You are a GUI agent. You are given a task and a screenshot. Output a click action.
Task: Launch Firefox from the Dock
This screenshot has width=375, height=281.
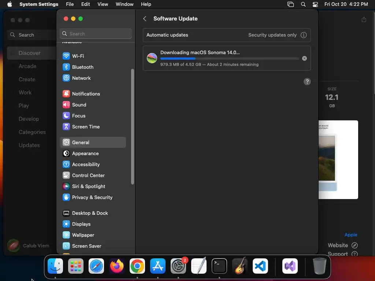[x=117, y=266]
